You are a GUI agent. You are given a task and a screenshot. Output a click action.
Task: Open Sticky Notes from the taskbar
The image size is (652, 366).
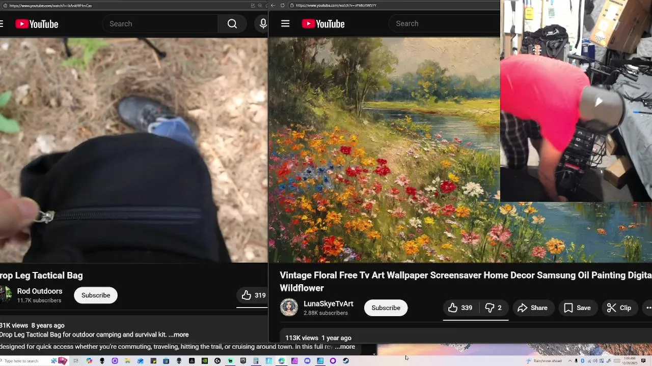153,361
